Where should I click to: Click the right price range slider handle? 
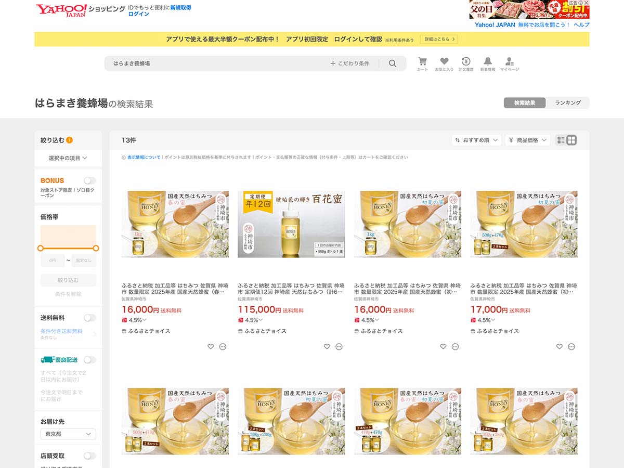pos(96,248)
